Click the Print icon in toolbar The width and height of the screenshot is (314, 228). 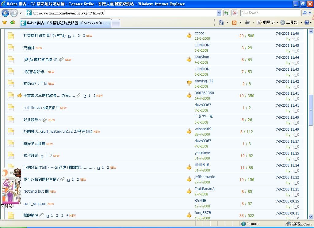click(248, 22)
